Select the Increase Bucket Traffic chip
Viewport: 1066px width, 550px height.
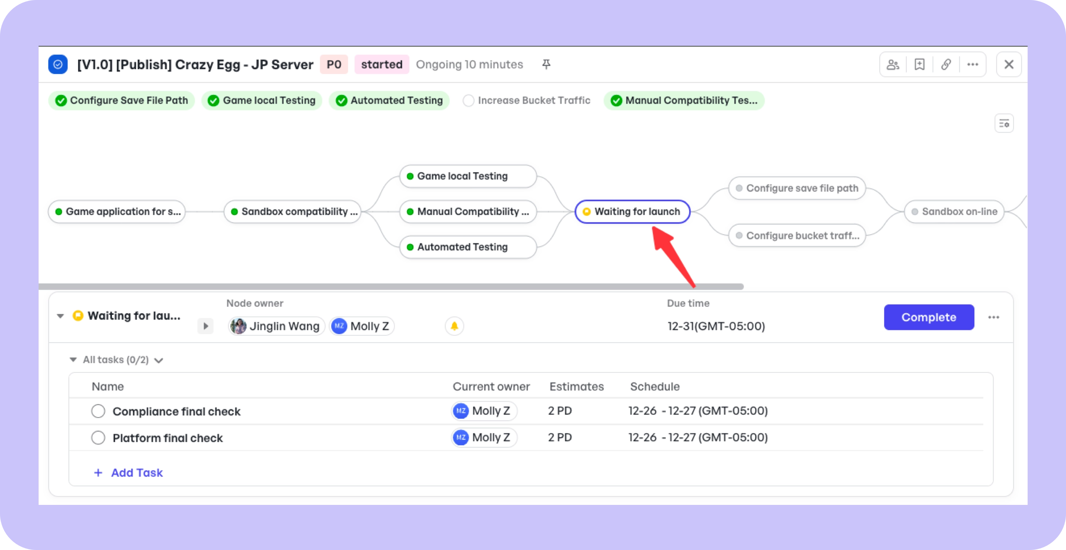pyautogui.click(x=526, y=100)
